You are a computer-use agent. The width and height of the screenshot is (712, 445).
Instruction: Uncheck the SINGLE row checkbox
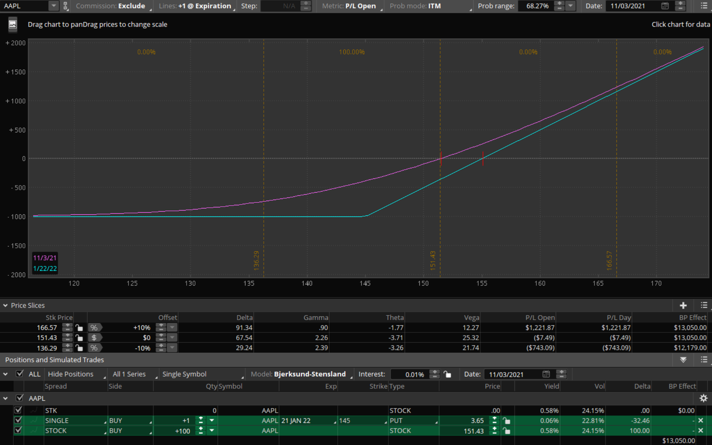[18, 421]
